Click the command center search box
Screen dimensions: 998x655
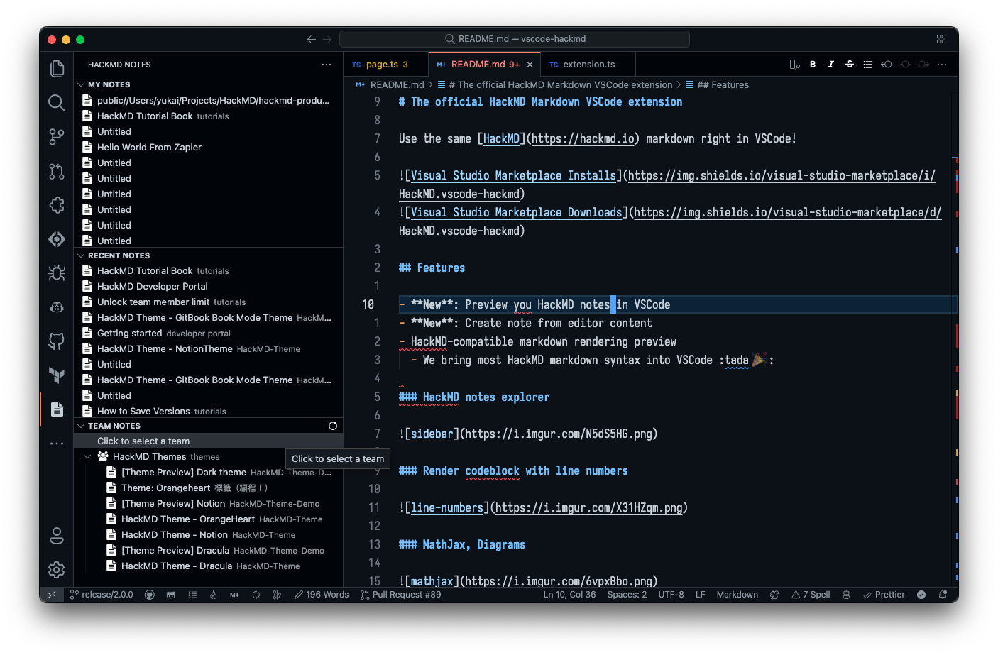tap(515, 39)
